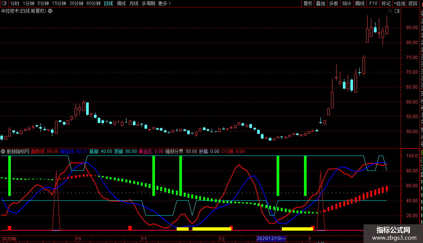Click the 85.00 price axis label

pyautogui.click(x=412, y=28)
